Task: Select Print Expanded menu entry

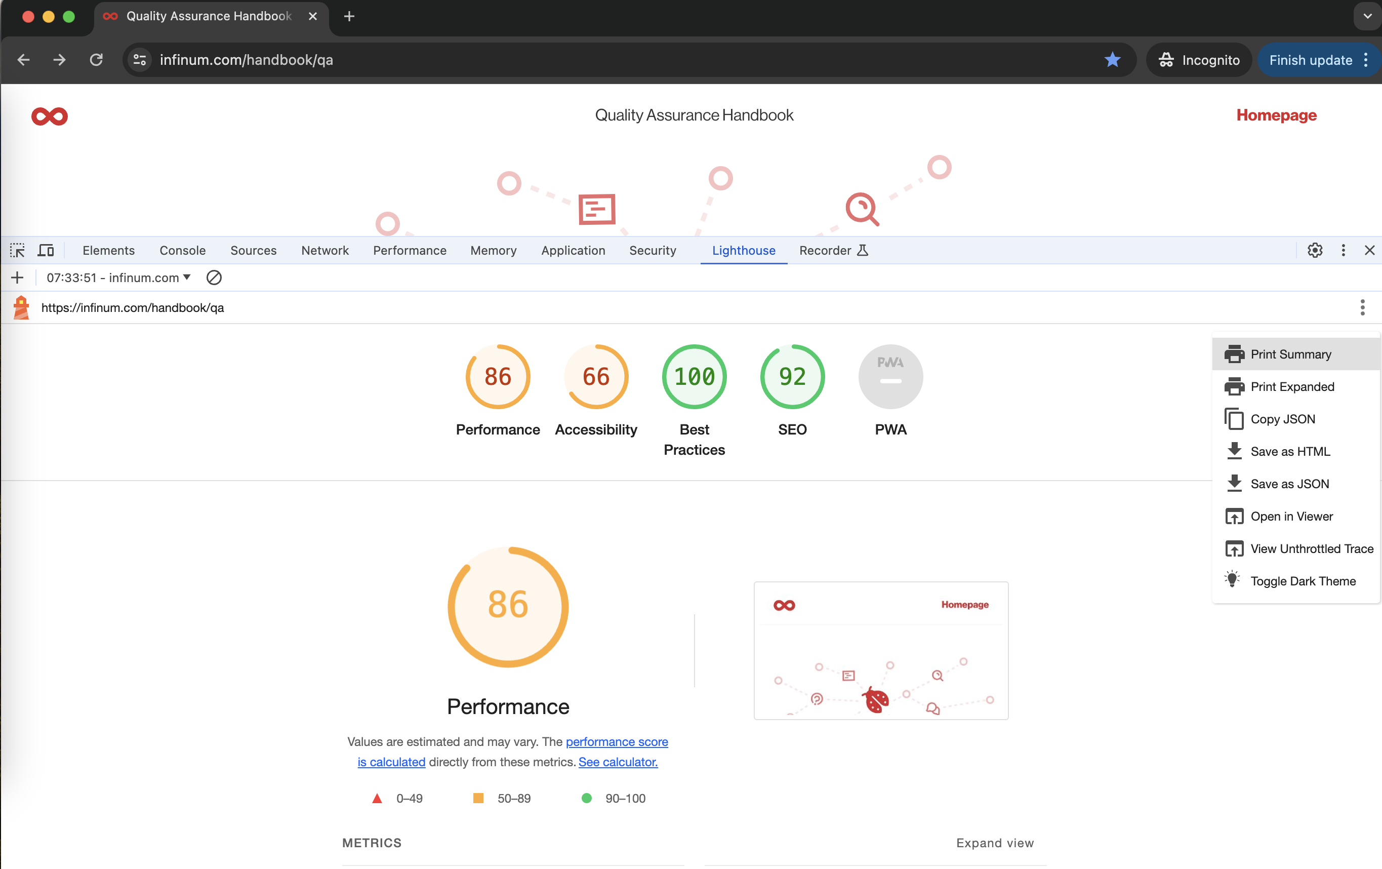Action: coord(1296,386)
